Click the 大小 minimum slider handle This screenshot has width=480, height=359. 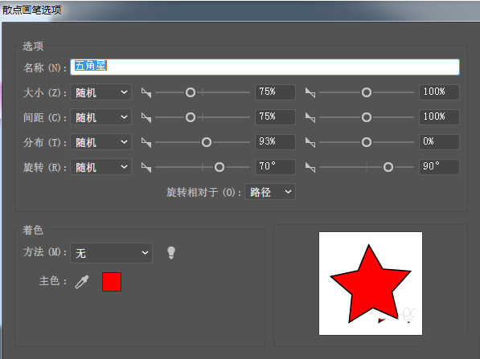[x=191, y=92]
